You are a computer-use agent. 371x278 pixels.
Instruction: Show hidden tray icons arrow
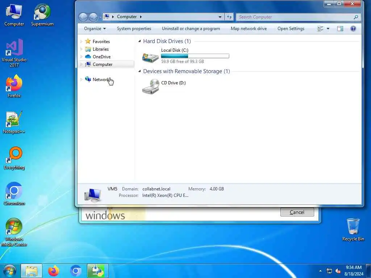click(320, 271)
